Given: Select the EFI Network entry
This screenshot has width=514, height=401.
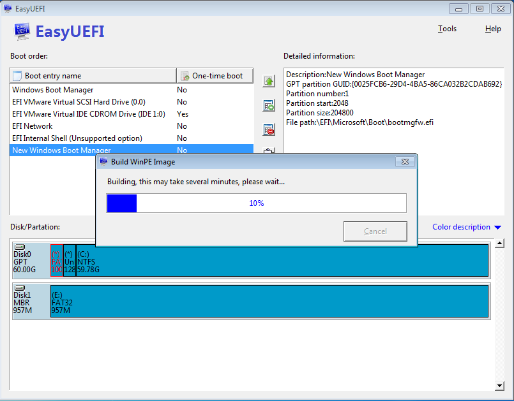Looking at the screenshot, I should coord(132,126).
